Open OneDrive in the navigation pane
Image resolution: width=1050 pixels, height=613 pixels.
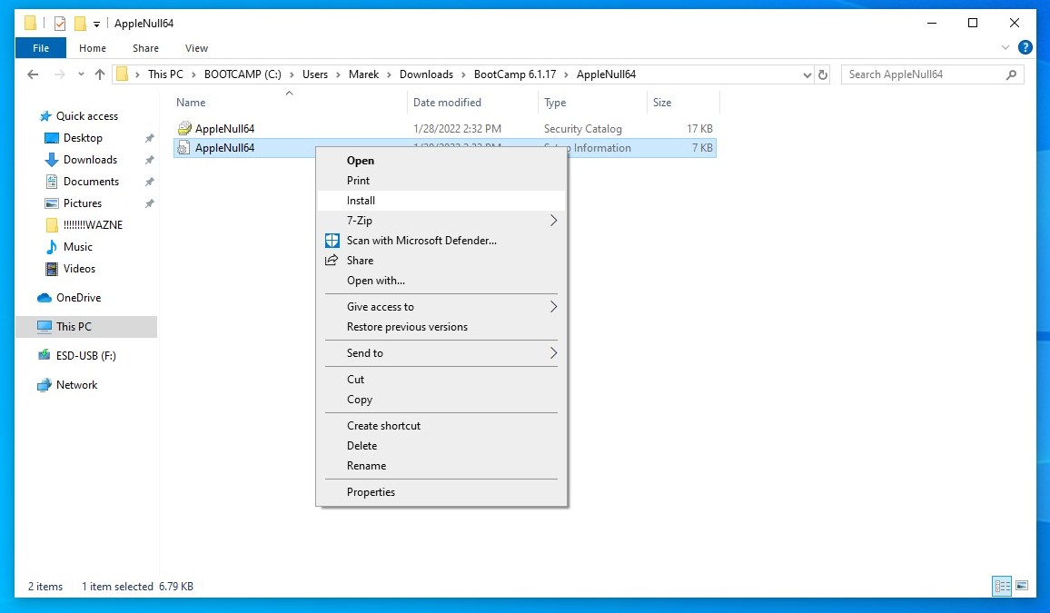78,298
